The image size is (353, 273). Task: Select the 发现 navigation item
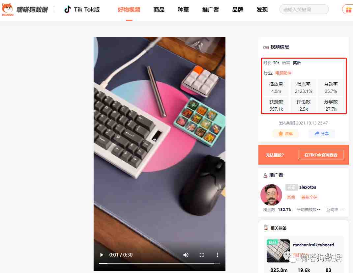pos(262,10)
